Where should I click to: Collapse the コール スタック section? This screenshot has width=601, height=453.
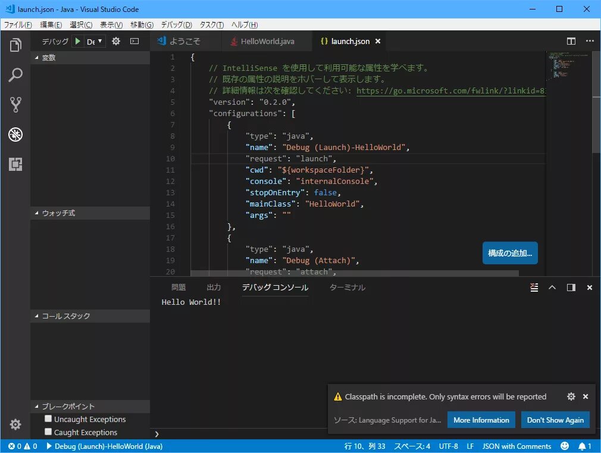[x=90, y=316]
